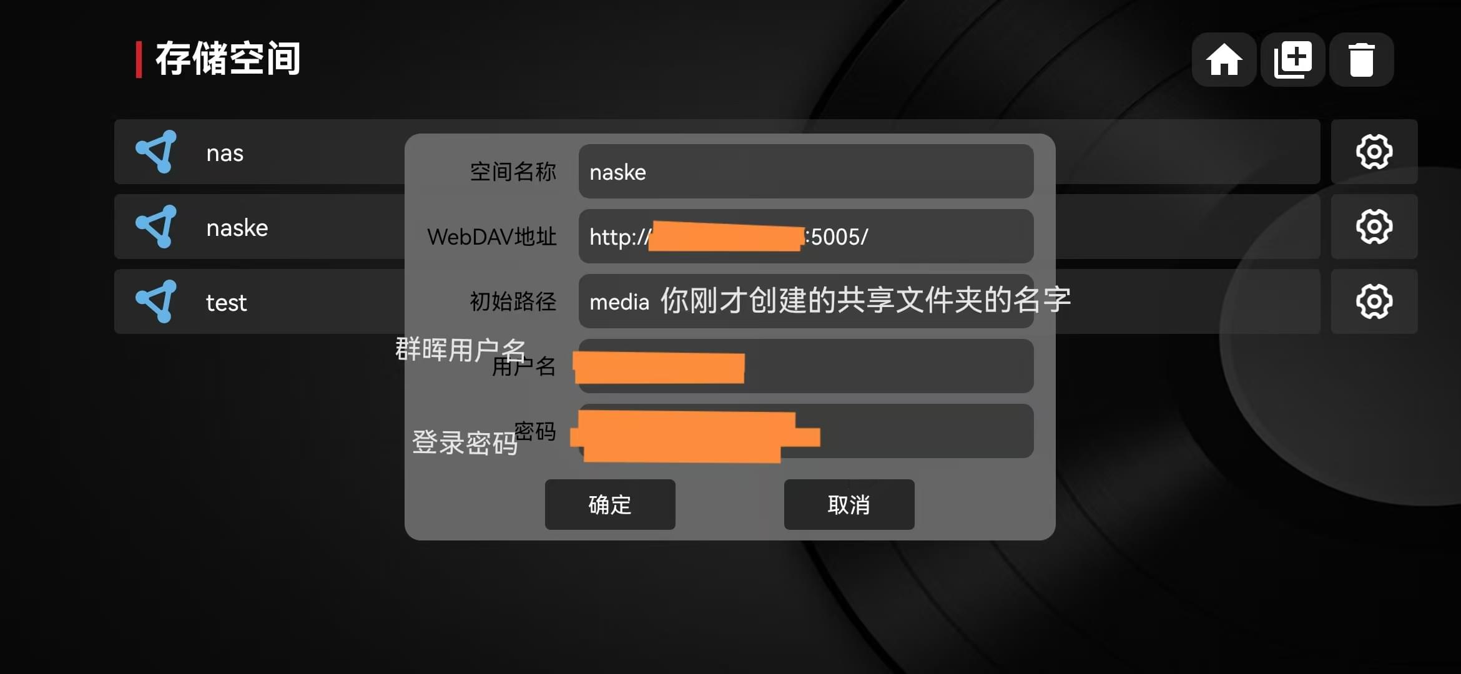This screenshot has height=674, width=1461.
Task: Click the nas storage space icon
Action: [x=155, y=152]
